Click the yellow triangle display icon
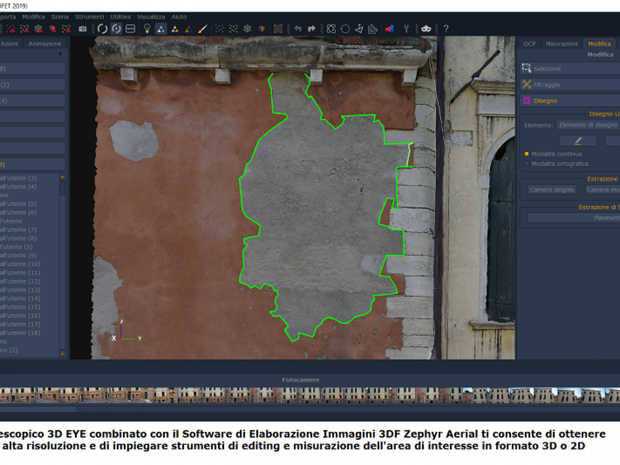The height and width of the screenshot is (465, 620). [175, 29]
